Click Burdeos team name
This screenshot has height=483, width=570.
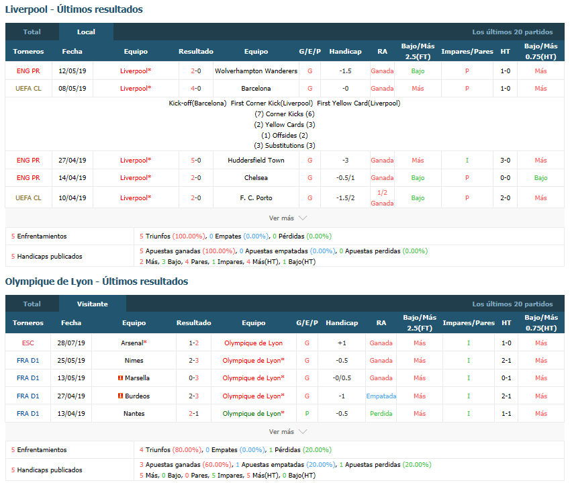point(137,396)
